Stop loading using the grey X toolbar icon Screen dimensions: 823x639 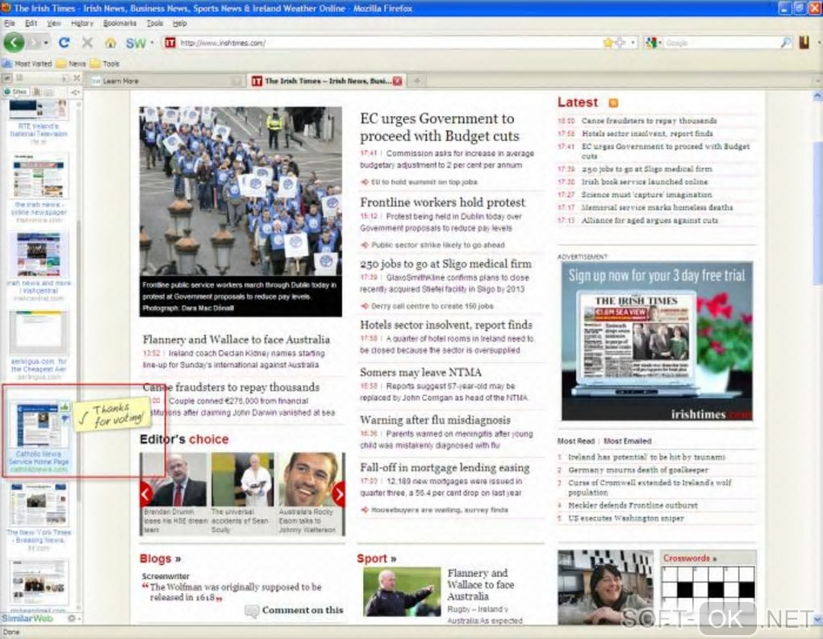pyautogui.click(x=87, y=43)
